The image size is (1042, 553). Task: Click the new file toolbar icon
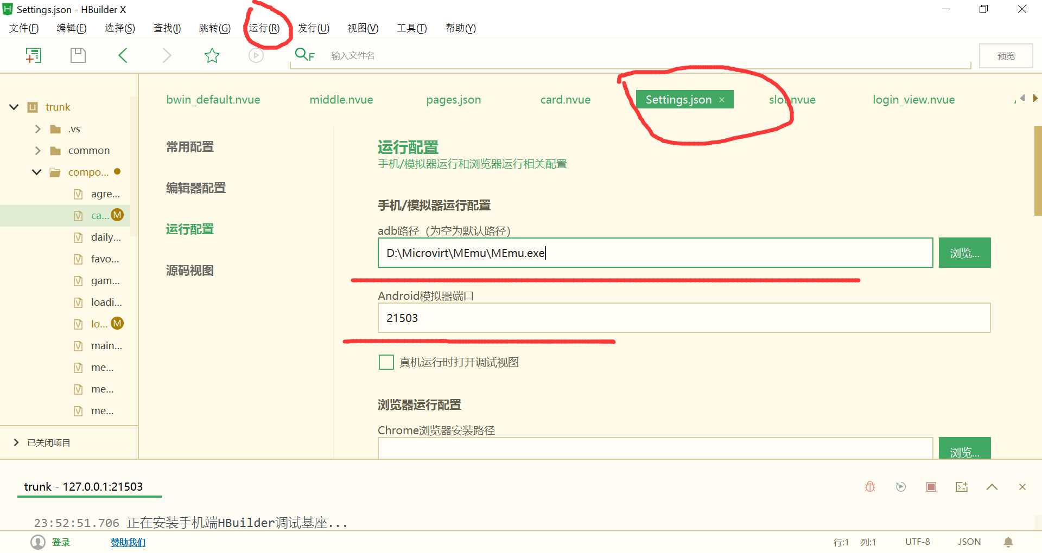(x=34, y=55)
